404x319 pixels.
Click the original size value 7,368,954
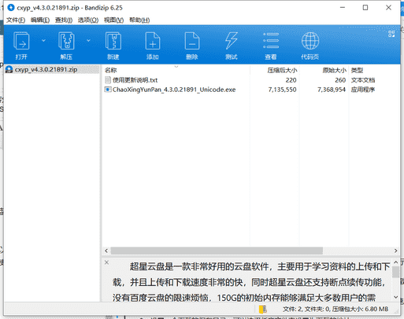(332, 90)
